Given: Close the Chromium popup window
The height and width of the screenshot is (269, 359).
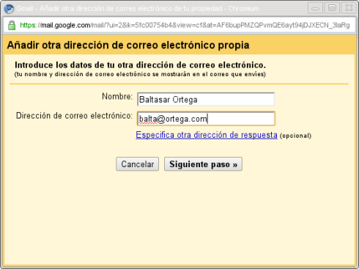Looking at the screenshot, I should (349, 8).
